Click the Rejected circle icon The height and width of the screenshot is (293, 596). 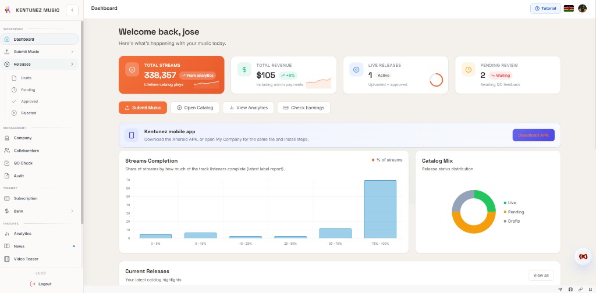tap(14, 113)
